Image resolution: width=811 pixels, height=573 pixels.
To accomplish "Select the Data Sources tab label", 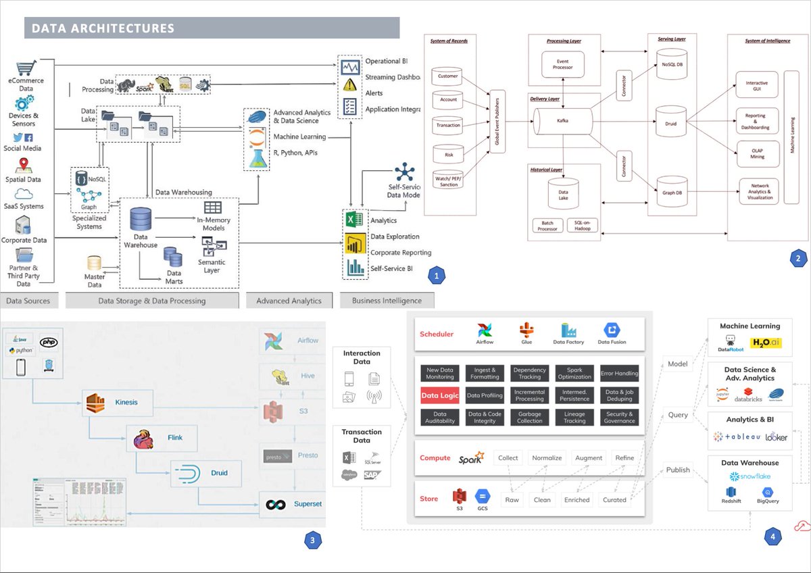I will coord(30,300).
